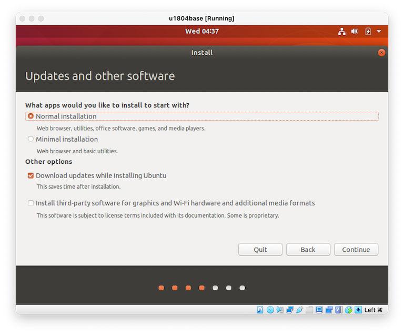Click VirtualBox audio status icon
This screenshot has height=334, width=404.
280,309
